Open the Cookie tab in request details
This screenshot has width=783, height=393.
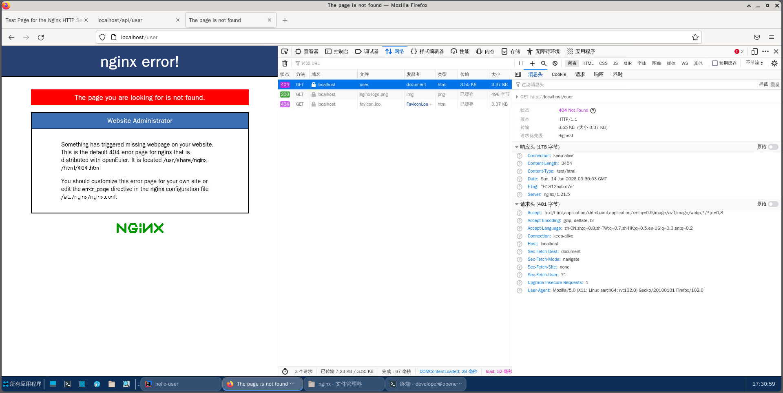[559, 74]
